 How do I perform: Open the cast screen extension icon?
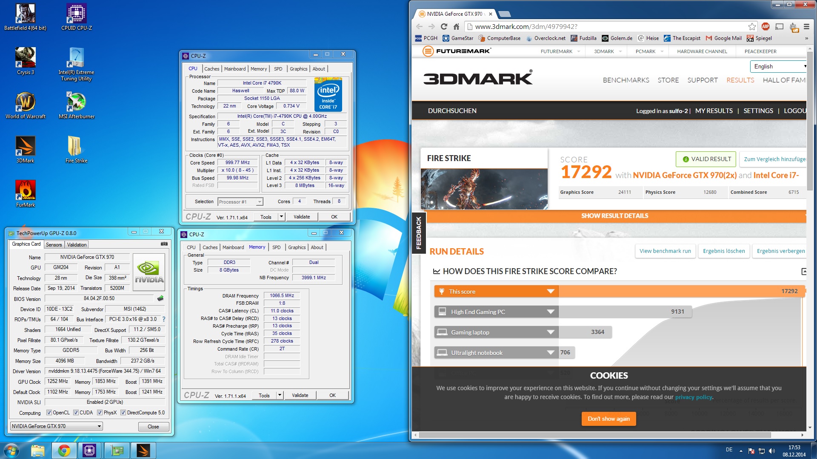click(779, 26)
